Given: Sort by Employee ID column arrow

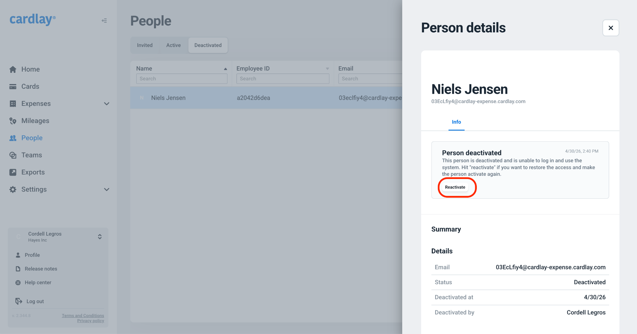Looking at the screenshot, I should (x=328, y=69).
